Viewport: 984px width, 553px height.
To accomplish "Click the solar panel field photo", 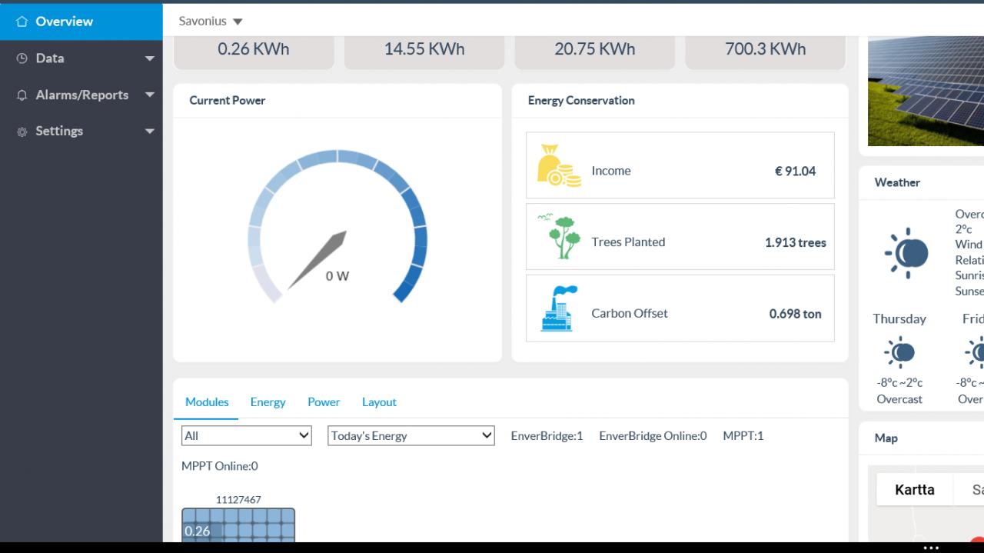I will (x=926, y=91).
